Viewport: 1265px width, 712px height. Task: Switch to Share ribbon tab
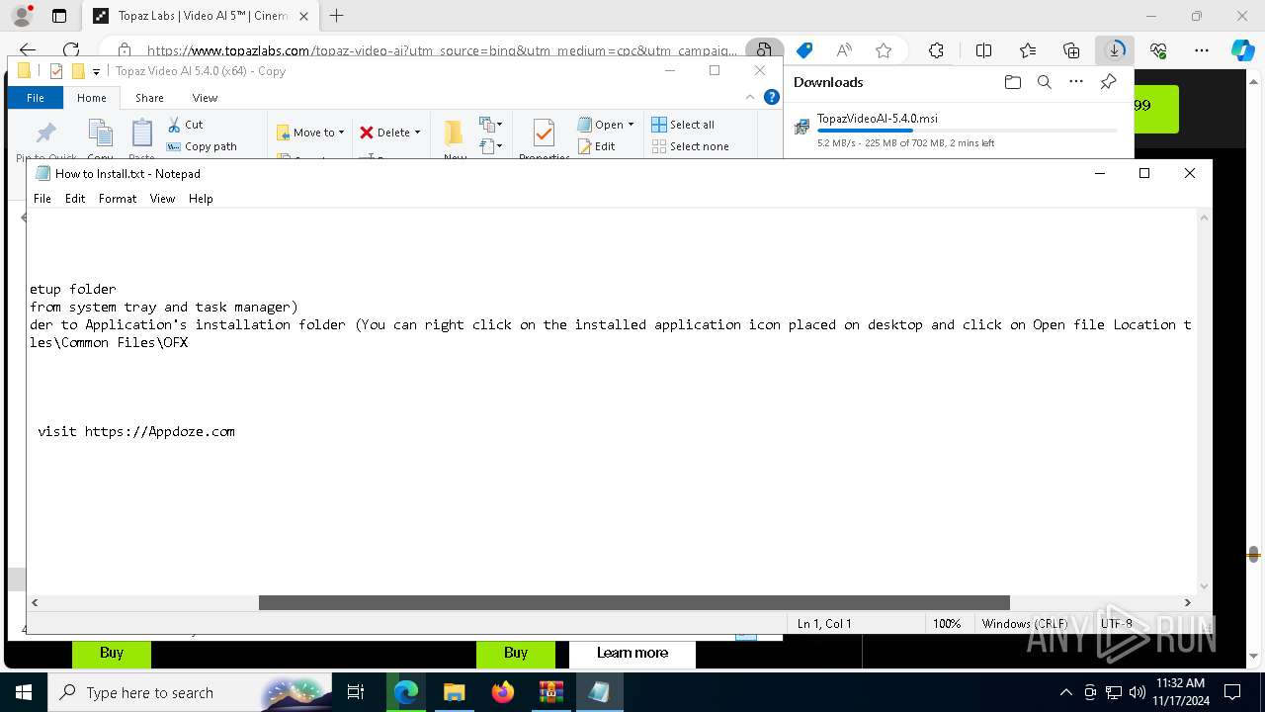(x=149, y=98)
